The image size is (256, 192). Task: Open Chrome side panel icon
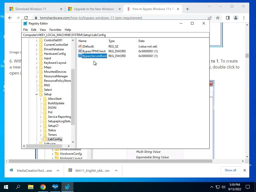[x=227, y=18]
